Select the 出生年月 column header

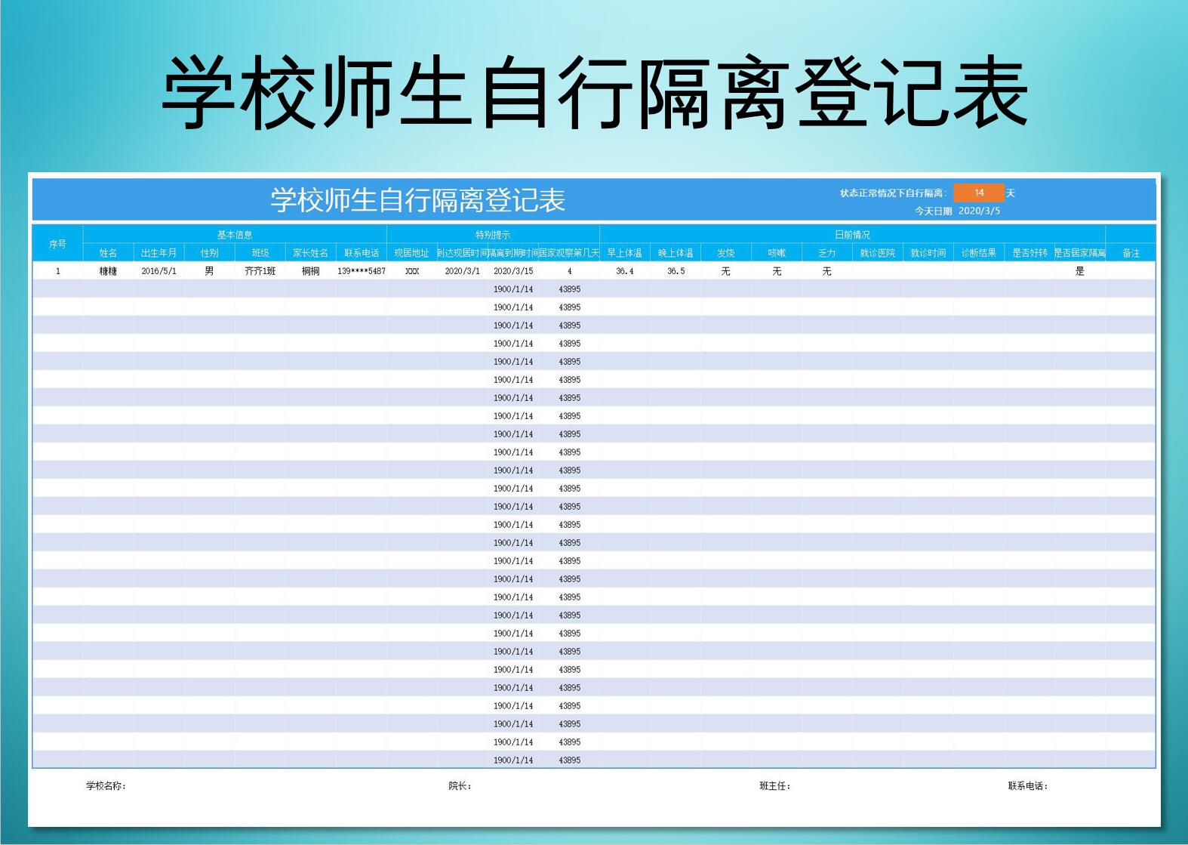[159, 253]
